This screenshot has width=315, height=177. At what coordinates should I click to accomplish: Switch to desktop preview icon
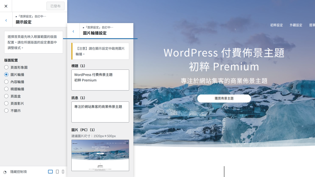coord(50,172)
